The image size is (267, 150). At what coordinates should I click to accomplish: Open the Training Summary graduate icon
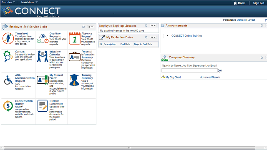tap(74, 80)
